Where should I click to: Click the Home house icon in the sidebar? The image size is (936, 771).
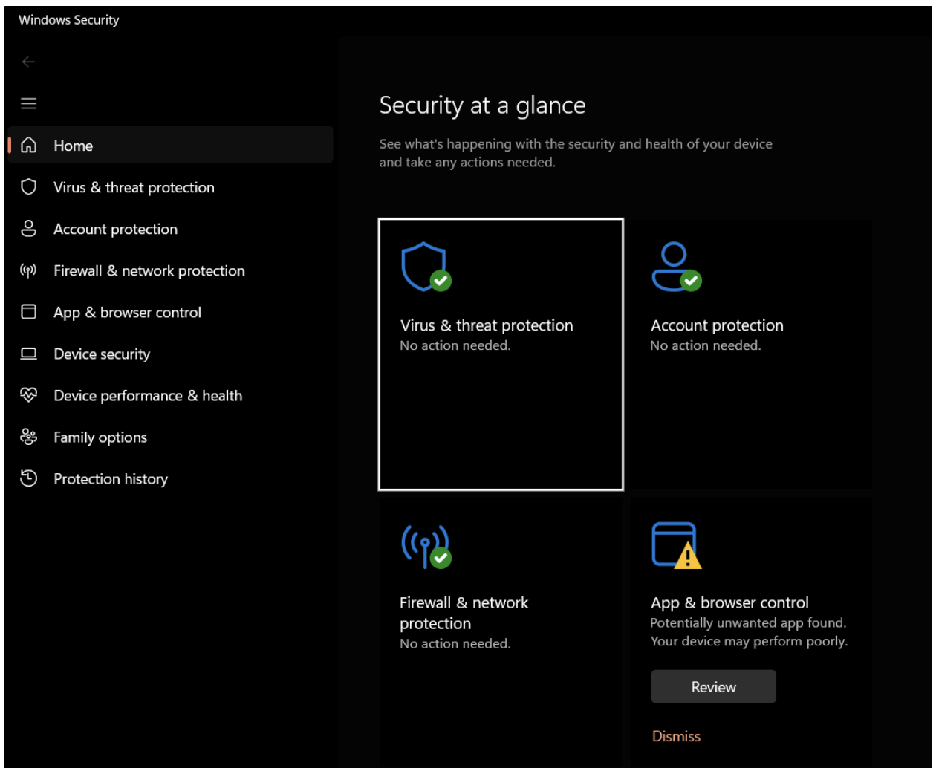[30, 146]
